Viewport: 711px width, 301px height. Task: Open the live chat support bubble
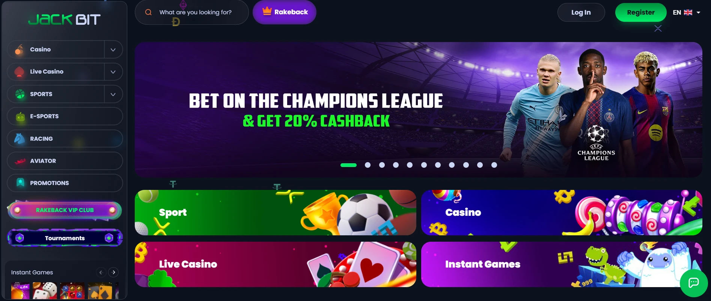(694, 283)
